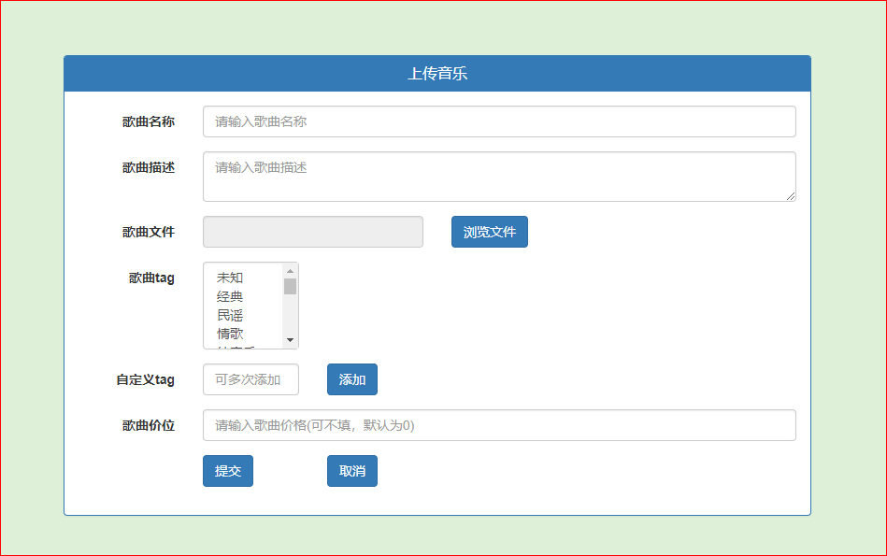Open file browser with 浏览文件 button
887x556 pixels.
(x=490, y=232)
